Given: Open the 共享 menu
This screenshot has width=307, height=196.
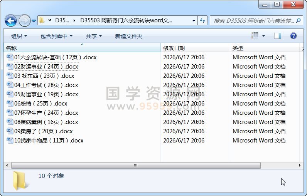Looking at the screenshot, I should pyautogui.click(x=94, y=36).
